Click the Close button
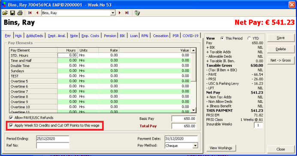297x156 pixels. [281, 149]
